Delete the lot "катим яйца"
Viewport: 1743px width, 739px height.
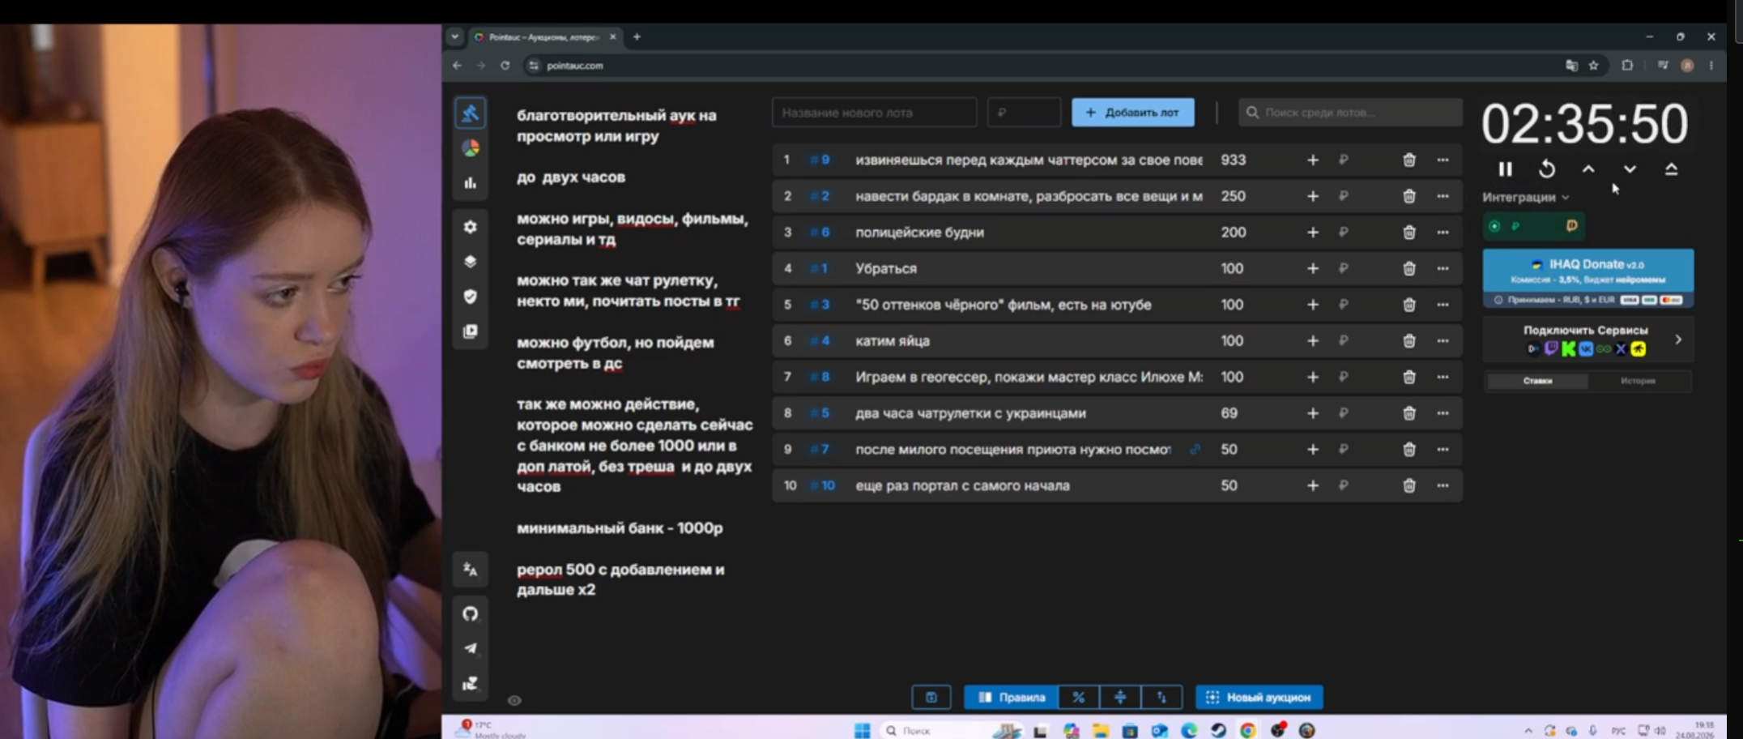1409,341
